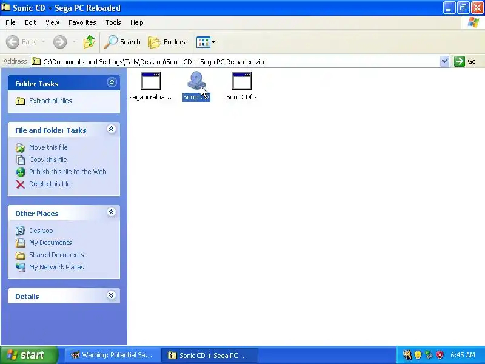
Task: Click Move this file link
Action: (x=48, y=147)
